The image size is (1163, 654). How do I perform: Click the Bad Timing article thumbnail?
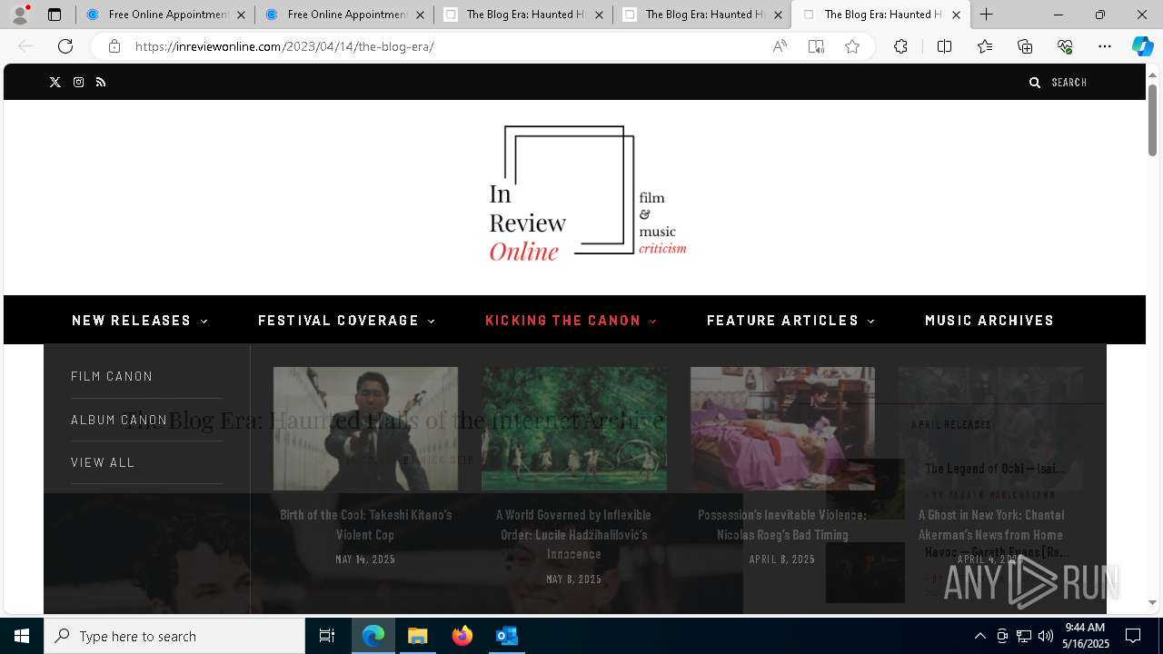pyautogui.click(x=782, y=429)
